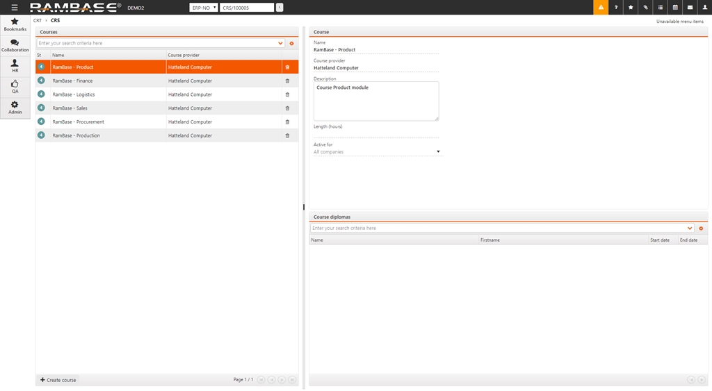Viewport: 712px width, 391px height.
Task: Open the Admin sidebar menu
Action: [x=15, y=108]
